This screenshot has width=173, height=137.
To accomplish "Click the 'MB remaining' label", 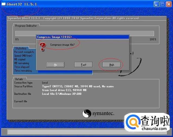I will pyautogui.click(x=22, y=63).
